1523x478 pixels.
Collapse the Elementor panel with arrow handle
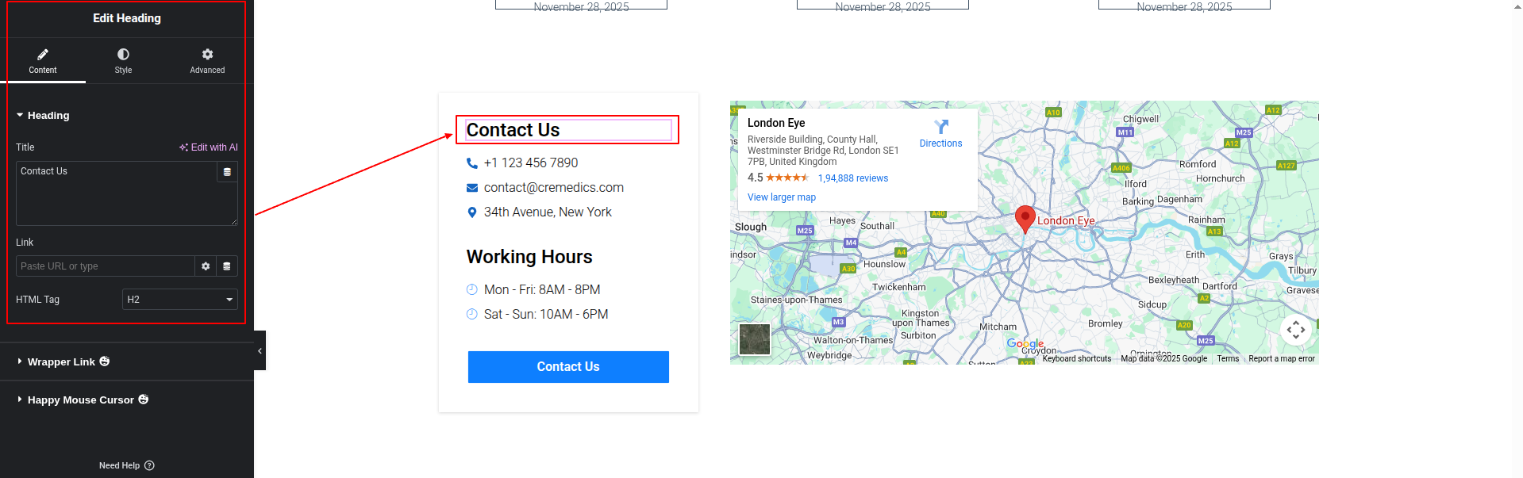(x=260, y=350)
